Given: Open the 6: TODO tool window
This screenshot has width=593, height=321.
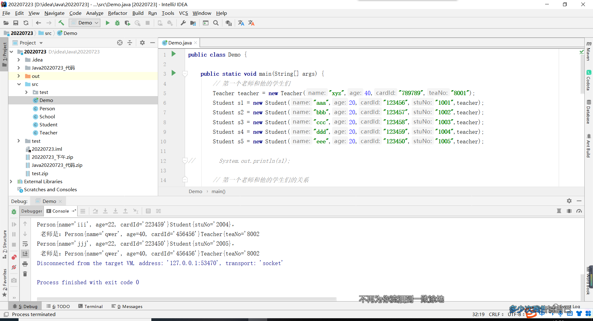Looking at the screenshot, I should coord(58,306).
